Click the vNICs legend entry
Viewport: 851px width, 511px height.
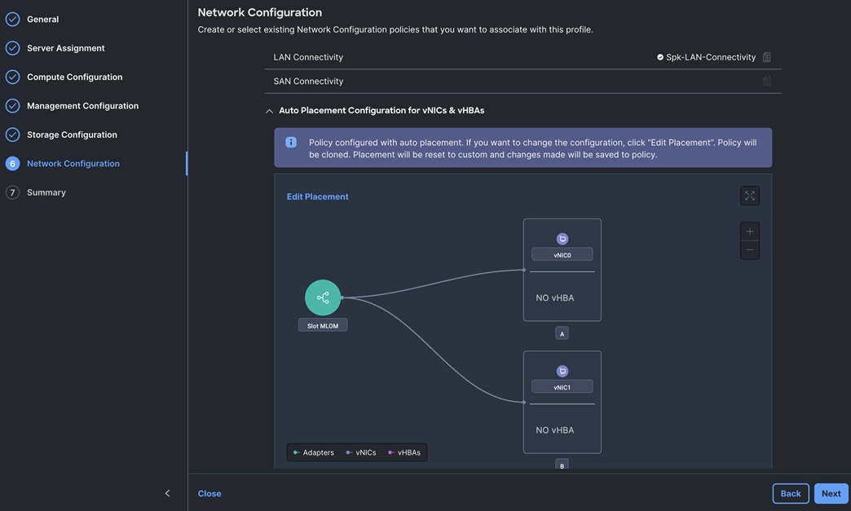point(361,452)
